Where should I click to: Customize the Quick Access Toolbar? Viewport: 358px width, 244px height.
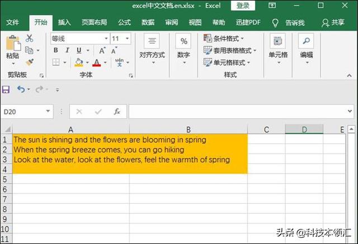coord(58,90)
